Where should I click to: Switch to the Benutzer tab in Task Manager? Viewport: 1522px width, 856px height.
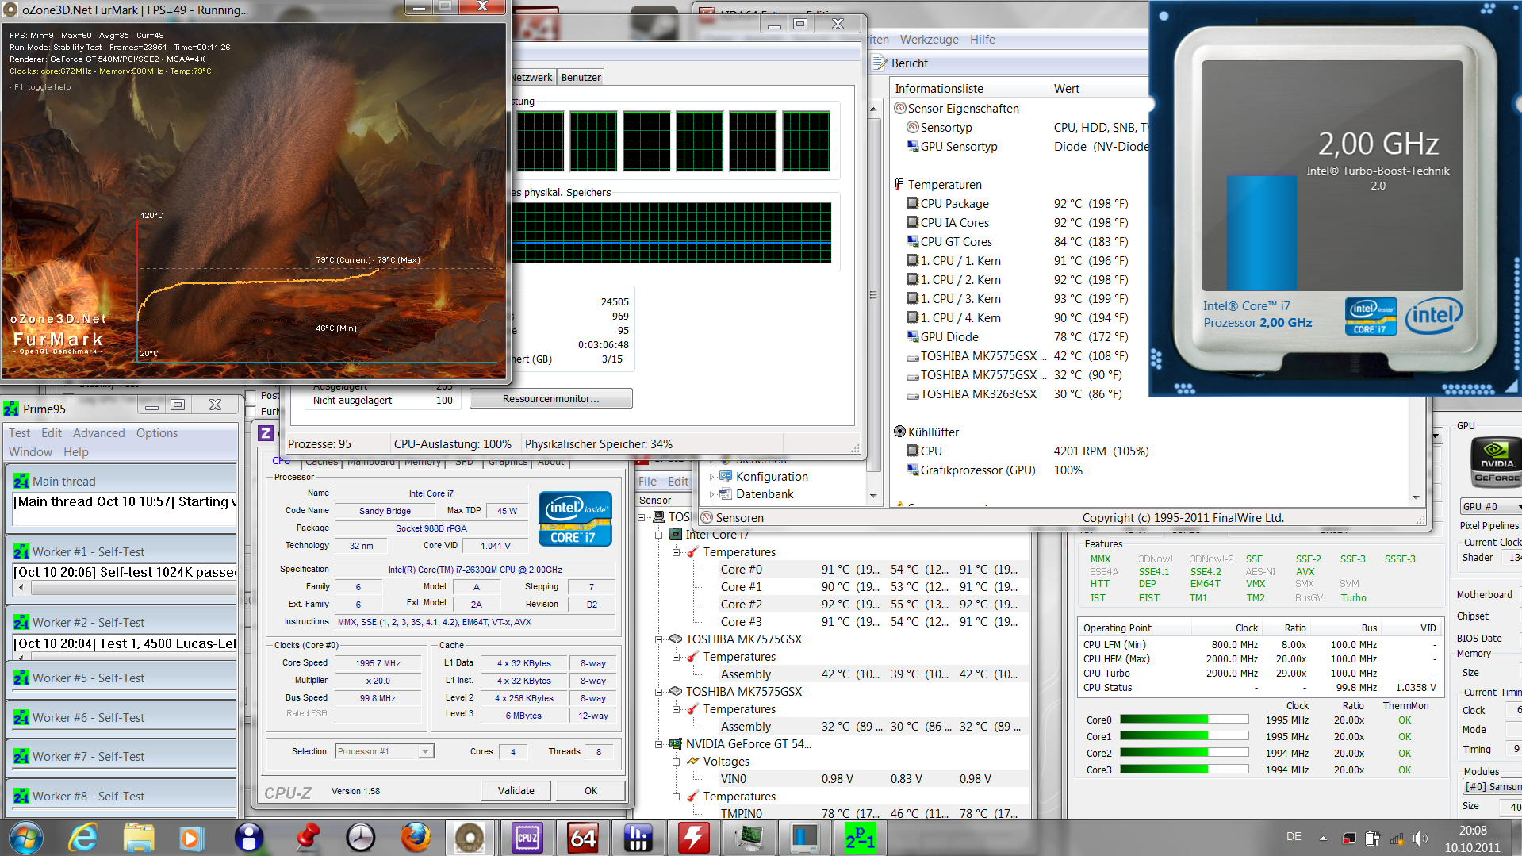pyautogui.click(x=581, y=77)
